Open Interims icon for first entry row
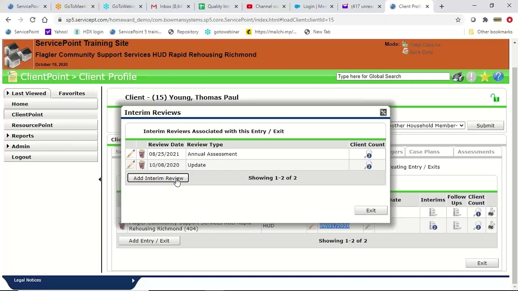Image resolution: width=518 pixels, height=291 pixels. tap(433, 212)
